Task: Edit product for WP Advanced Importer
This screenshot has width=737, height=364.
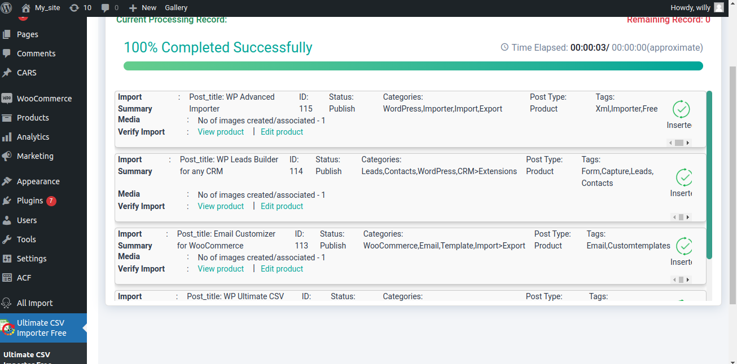Action: tap(282, 132)
